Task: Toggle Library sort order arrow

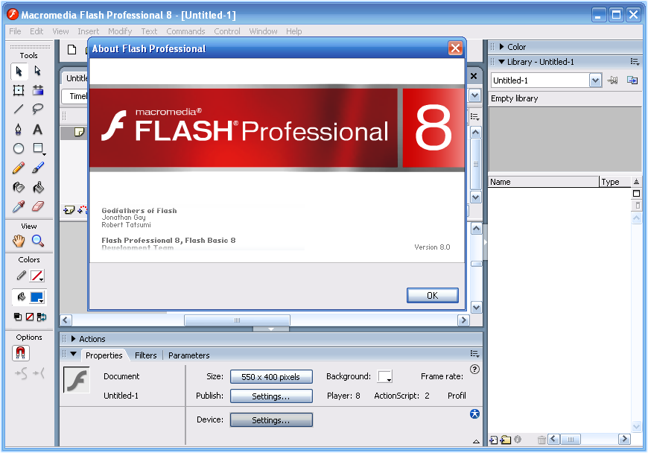Action: [x=636, y=182]
